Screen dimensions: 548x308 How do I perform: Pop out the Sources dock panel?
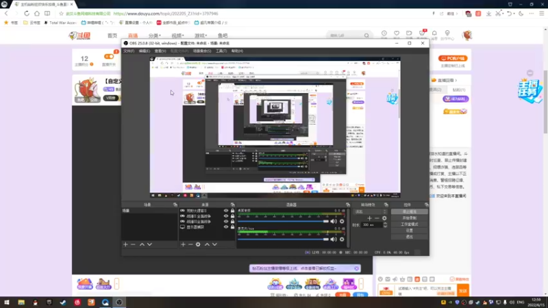232,205
